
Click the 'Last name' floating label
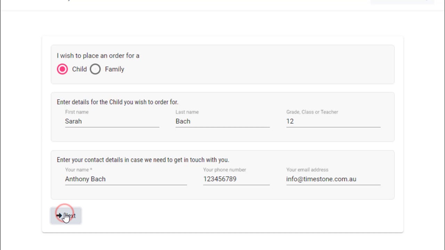(187, 112)
